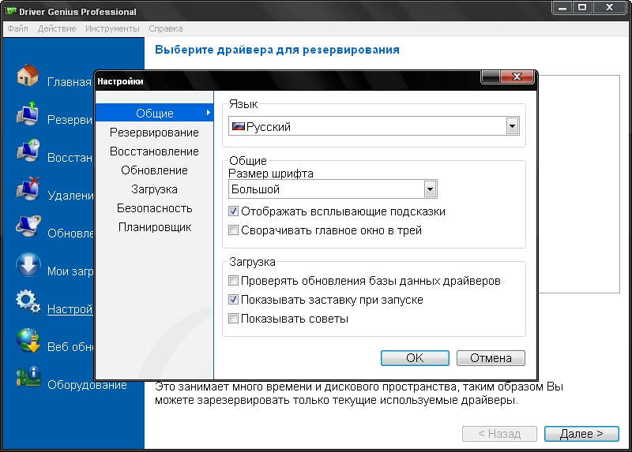The width and height of the screenshot is (632, 452).
Task: Click the Русский language field
Action: pyautogui.click(x=374, y=126)
